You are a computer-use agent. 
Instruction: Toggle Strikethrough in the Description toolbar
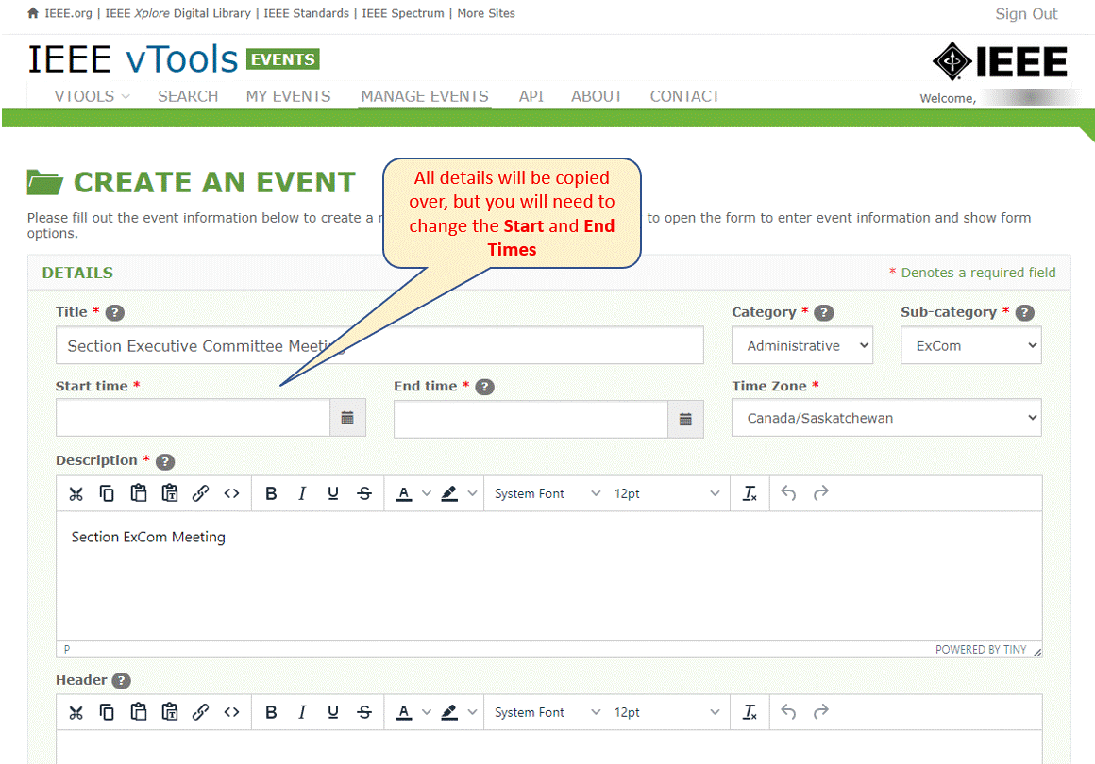[x=364, y=494]
